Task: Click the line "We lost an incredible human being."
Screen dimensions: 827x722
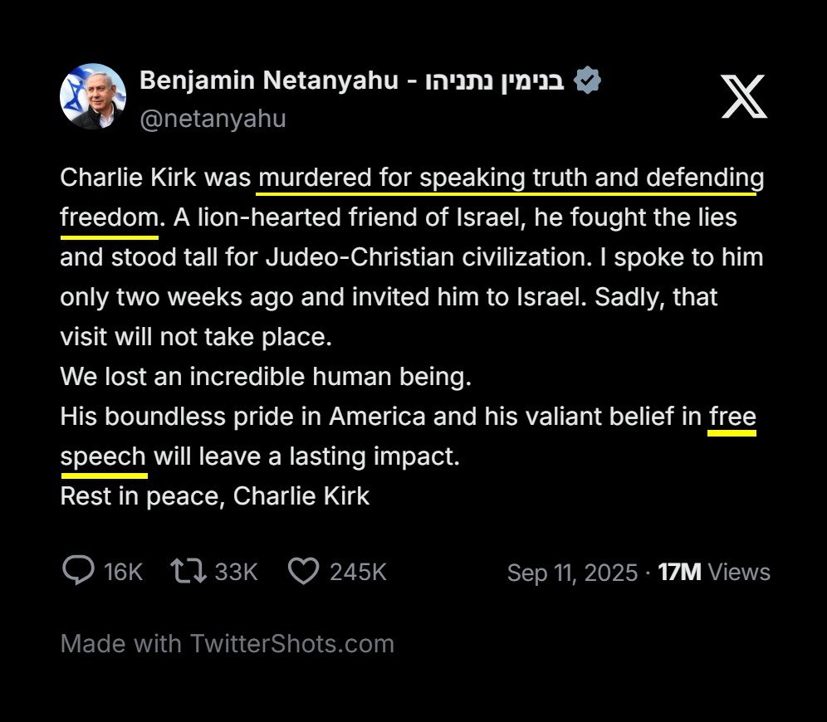Action: [266, 377]
